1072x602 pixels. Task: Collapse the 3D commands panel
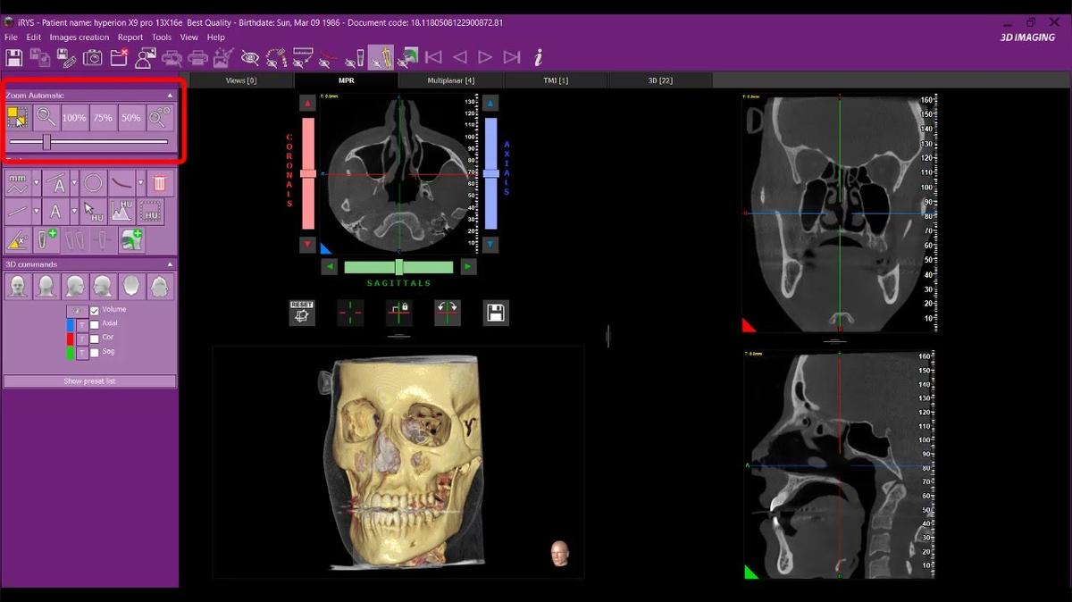click(x=170, y=264)
